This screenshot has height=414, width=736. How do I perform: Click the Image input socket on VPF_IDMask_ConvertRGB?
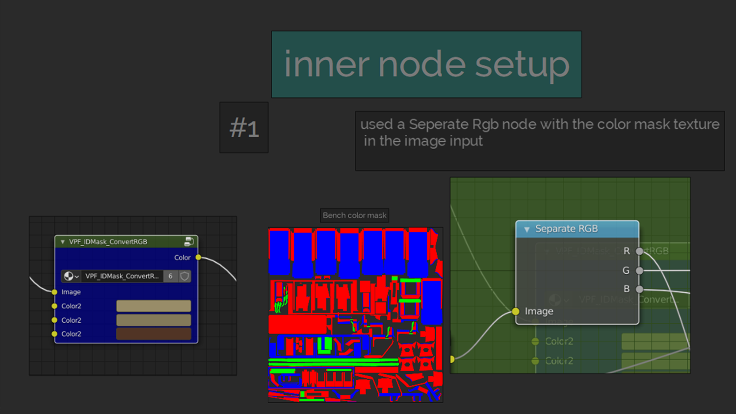point(54,292)
